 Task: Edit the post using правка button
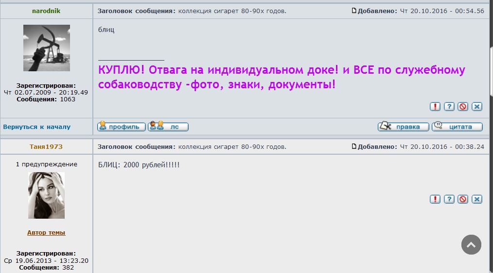click(x=404, y=127)
